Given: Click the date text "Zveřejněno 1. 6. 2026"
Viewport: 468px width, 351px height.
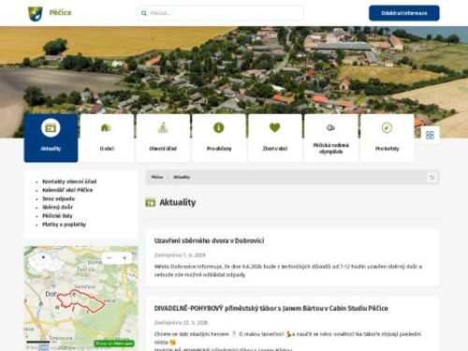Looking at the screenshot, I should pos(180,255).
